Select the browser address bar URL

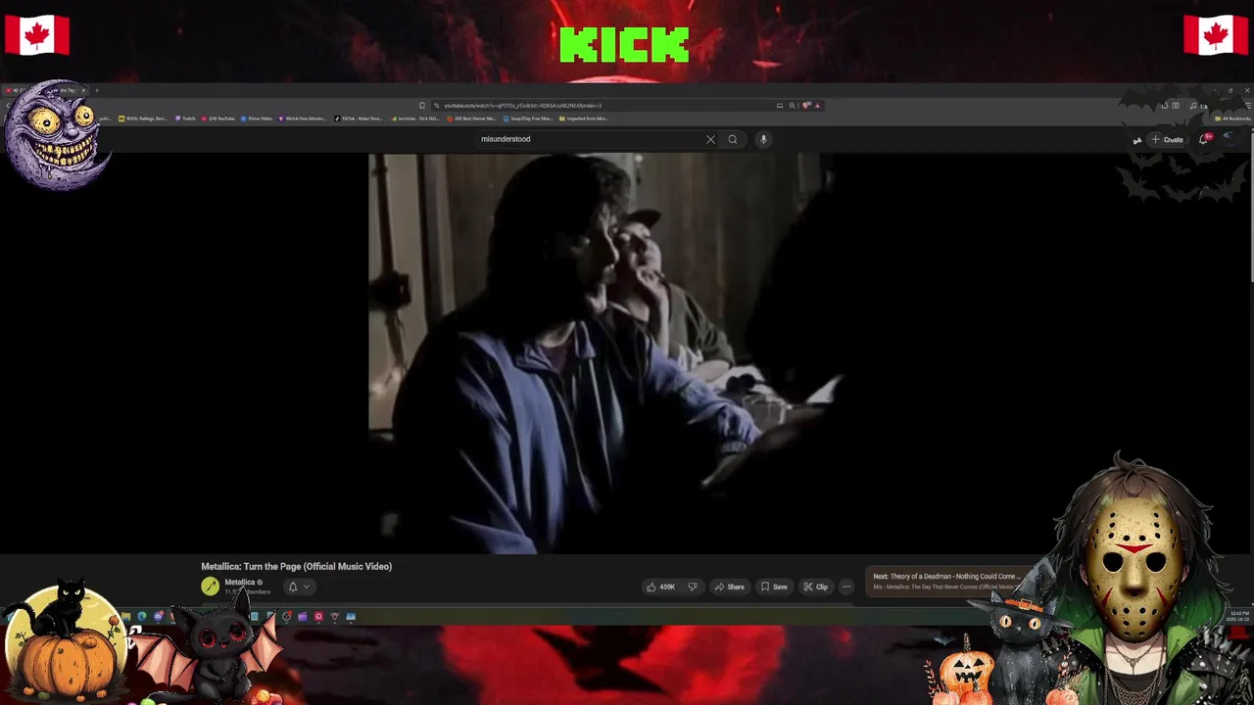pos(522,106)
